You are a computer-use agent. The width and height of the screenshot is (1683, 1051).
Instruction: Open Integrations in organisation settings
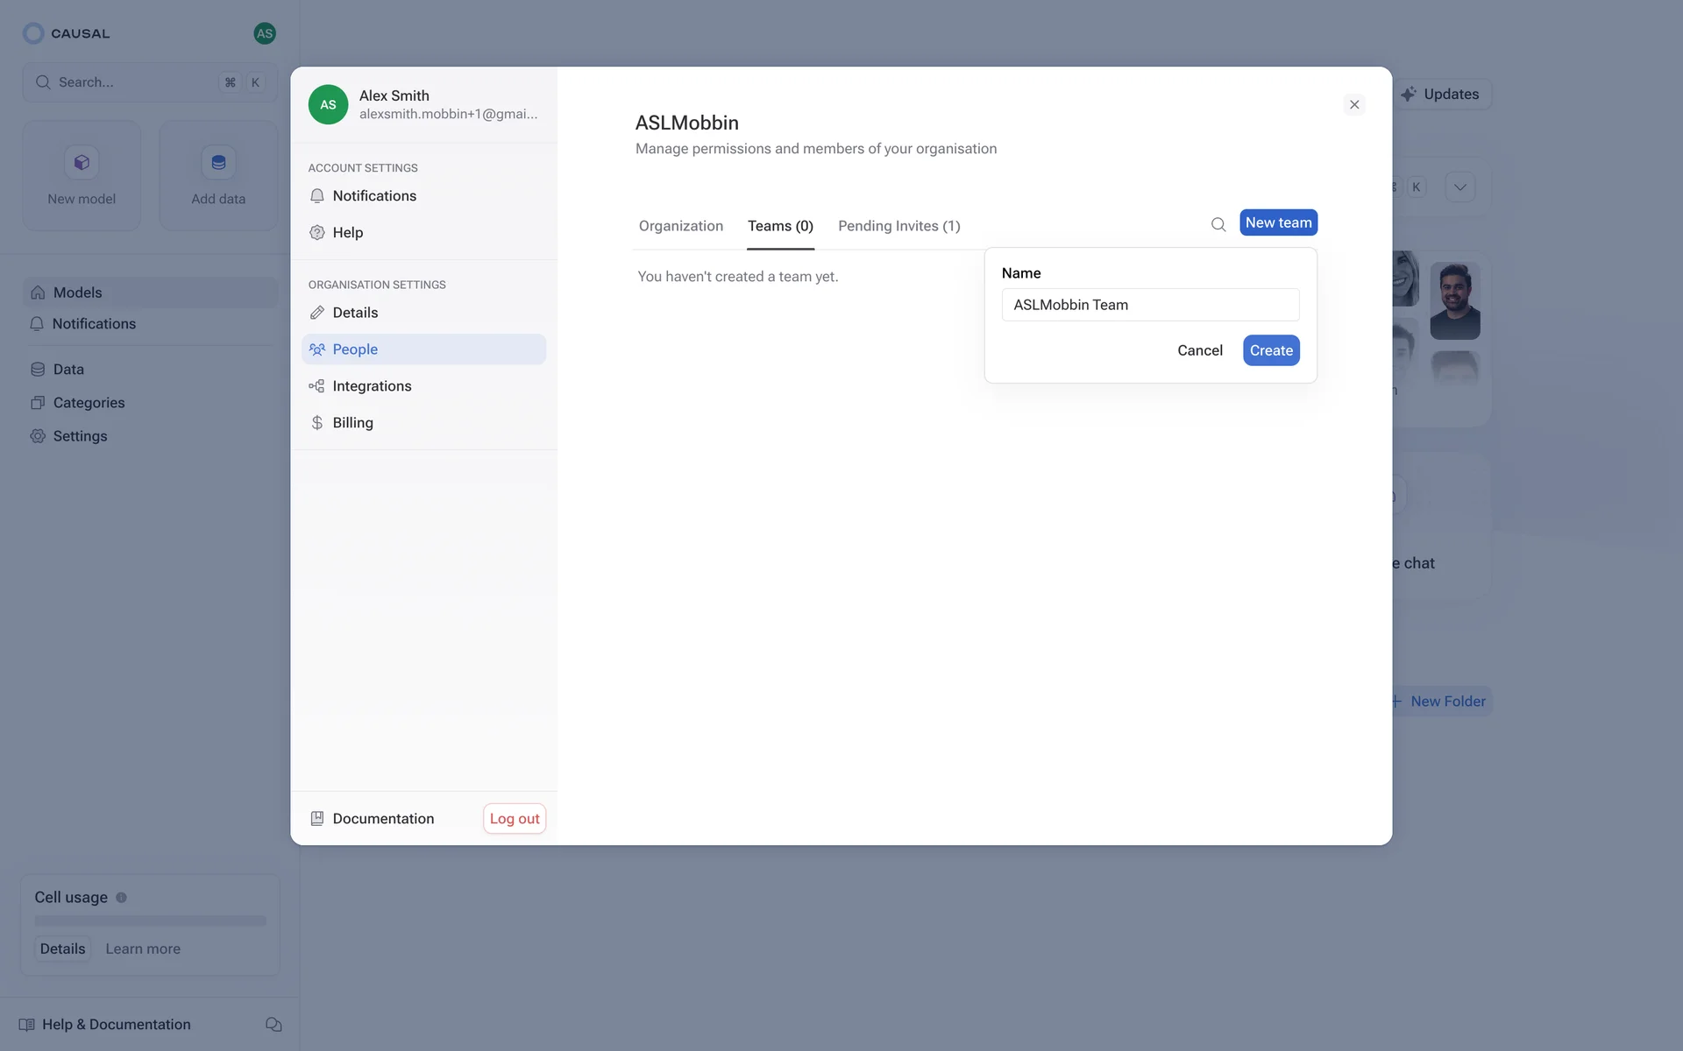pos(372,386)
